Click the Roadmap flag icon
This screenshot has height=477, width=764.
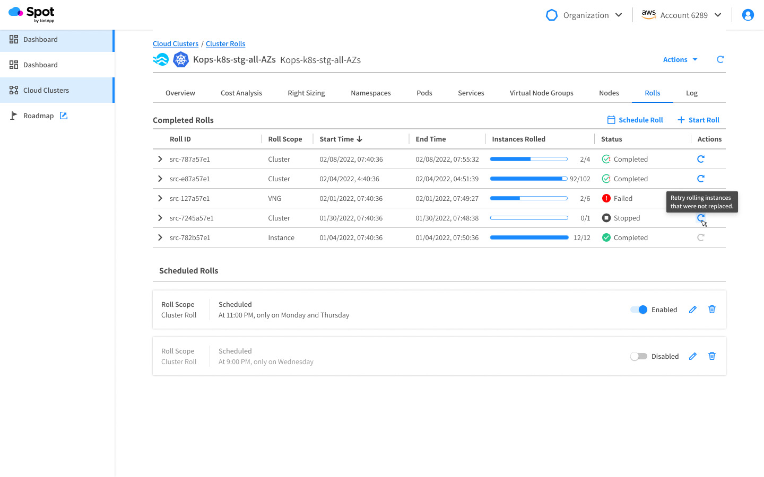point(14,116)
